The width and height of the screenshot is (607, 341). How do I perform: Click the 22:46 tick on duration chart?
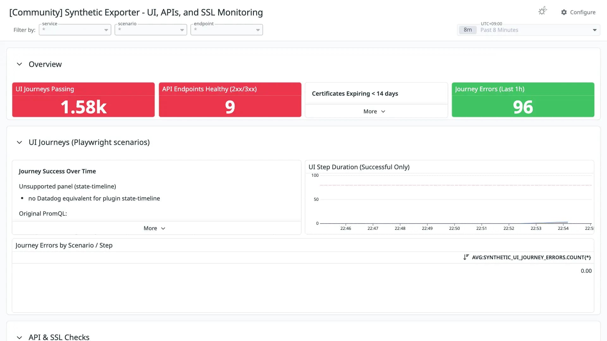(x=346, y=228)
